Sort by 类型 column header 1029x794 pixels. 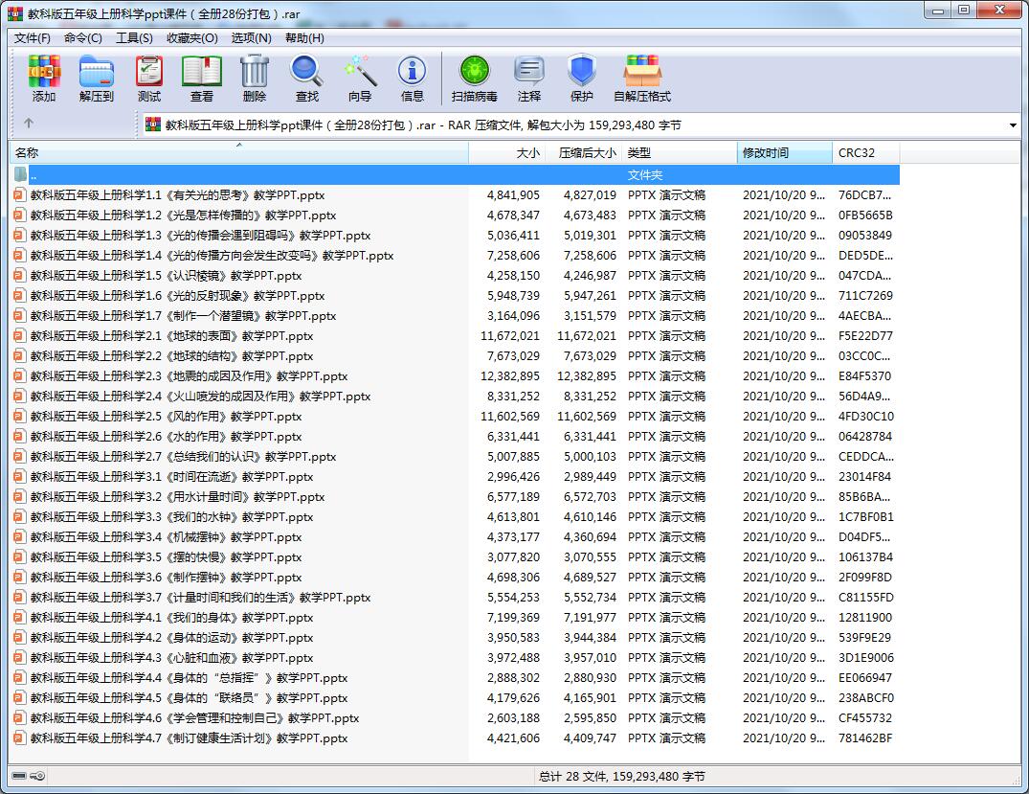click(680, 153)
